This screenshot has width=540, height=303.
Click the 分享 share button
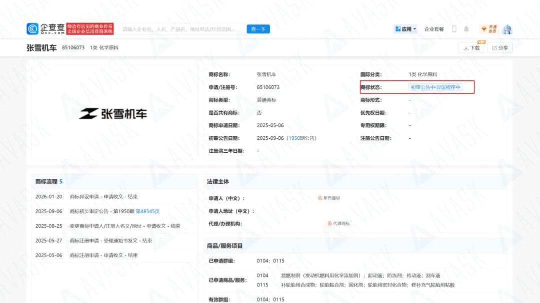tap(500, 48)
